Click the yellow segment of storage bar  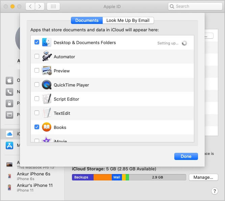(124, 177)
